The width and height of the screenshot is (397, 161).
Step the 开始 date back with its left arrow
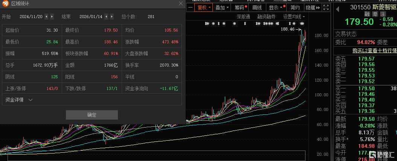46,17
